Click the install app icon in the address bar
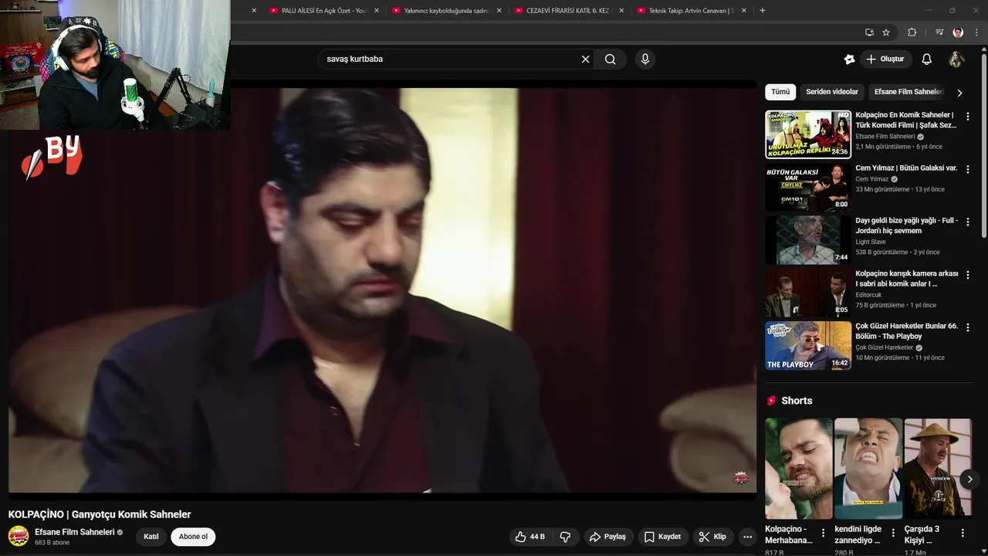 [x=869, y=32]
